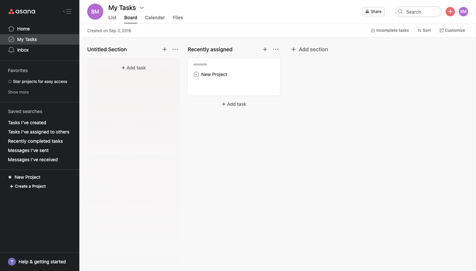This screenshot has height=271, width=476.
Task: Click the Untitled Section heading
Action: 107,50
